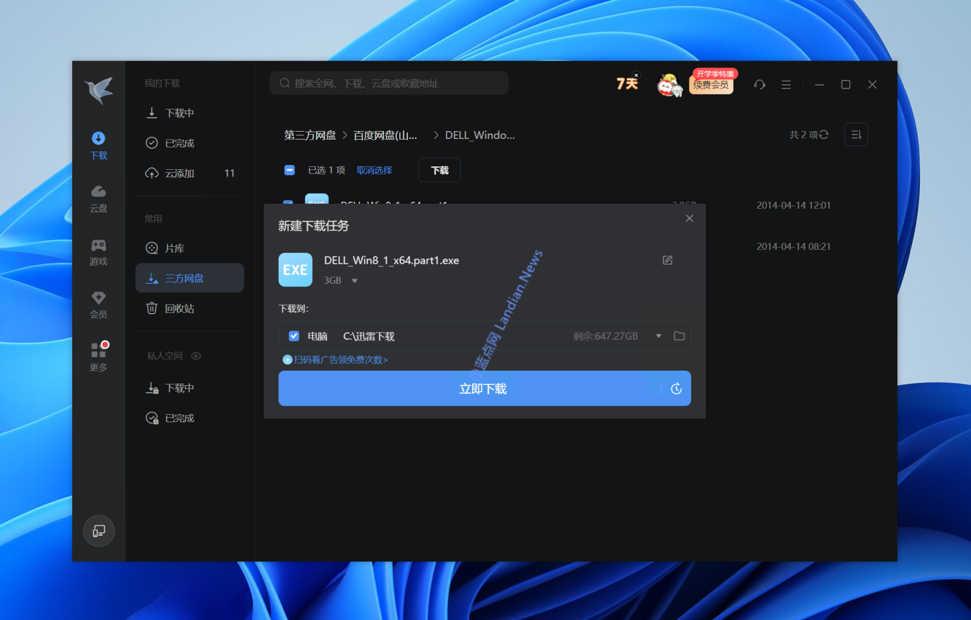Open the 更多 more apps section
The image size is (971, 620).
click(x=98, y=357)
